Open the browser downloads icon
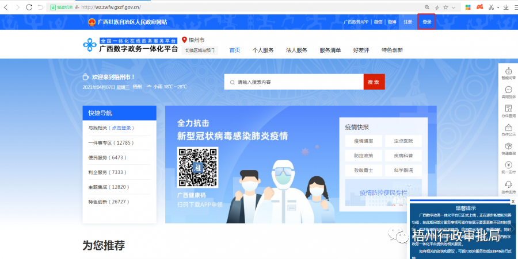This screenshot has width=518, height=259. pyautogui.click(x=506, y=7)
